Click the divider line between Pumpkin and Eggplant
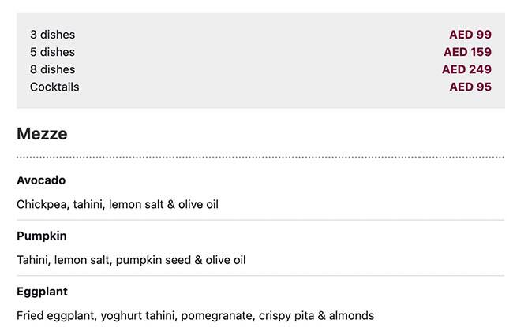 coord(260,275)
